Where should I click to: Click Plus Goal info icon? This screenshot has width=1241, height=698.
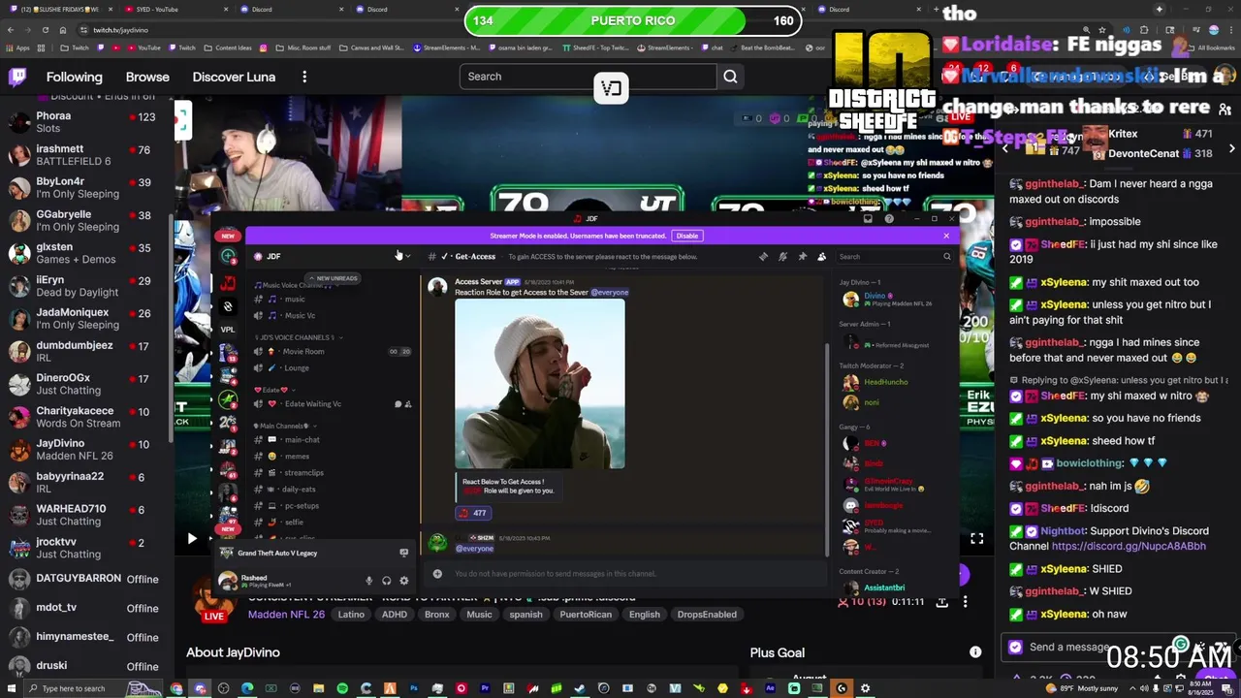pos(975,652)
